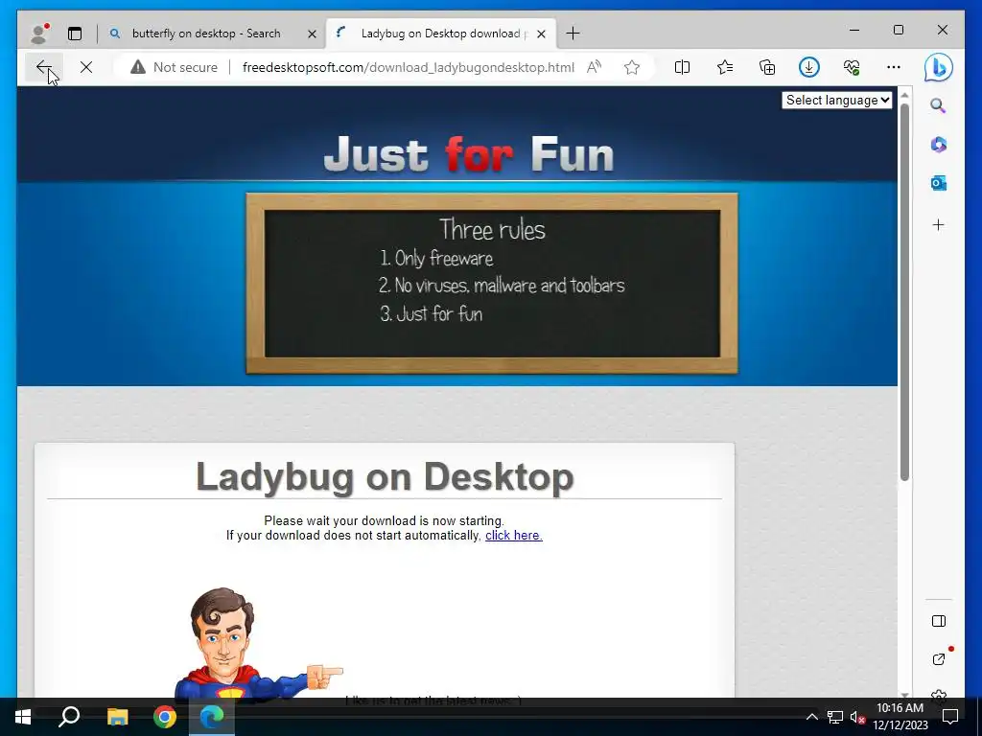
Task: Click Microsoft Edge taskbar icon
Action: 212,717
